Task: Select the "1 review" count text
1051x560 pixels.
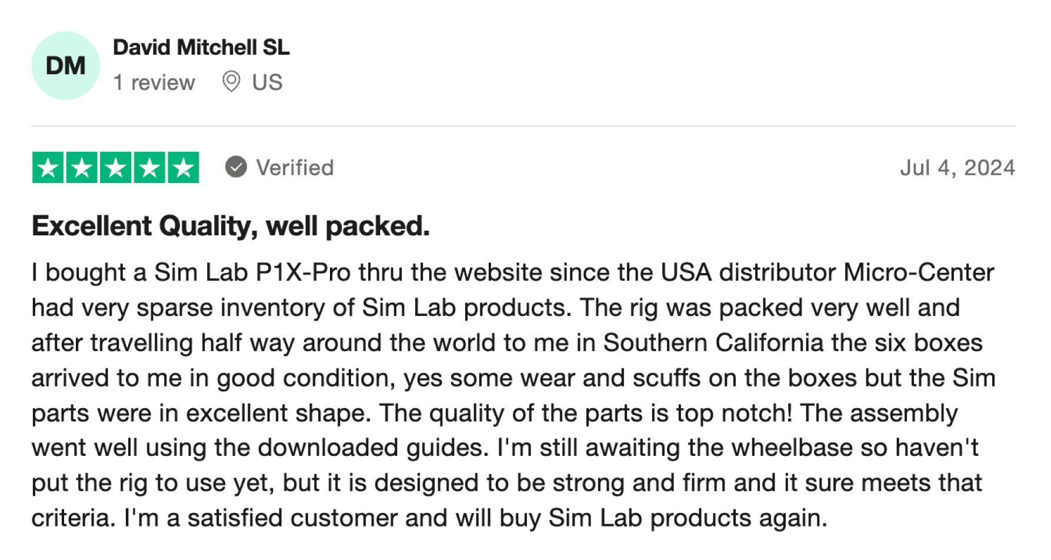Action: click(x=154, y=82)
